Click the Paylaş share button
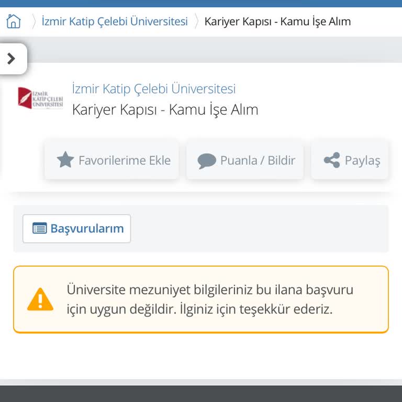Viewport: 402px width, 402px height. pyautogui.click(x=350, y=160)
